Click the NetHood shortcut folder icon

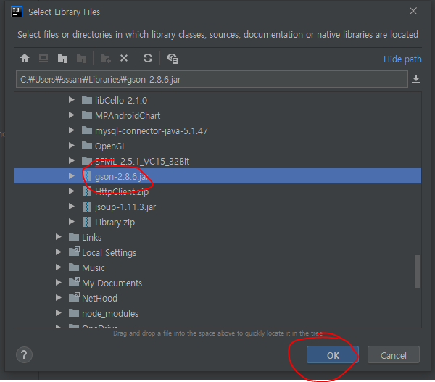coord(74,297)
